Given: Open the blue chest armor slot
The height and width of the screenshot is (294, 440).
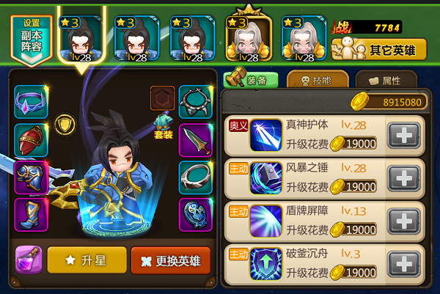Looking at the screenshot, I should point(31,177).
